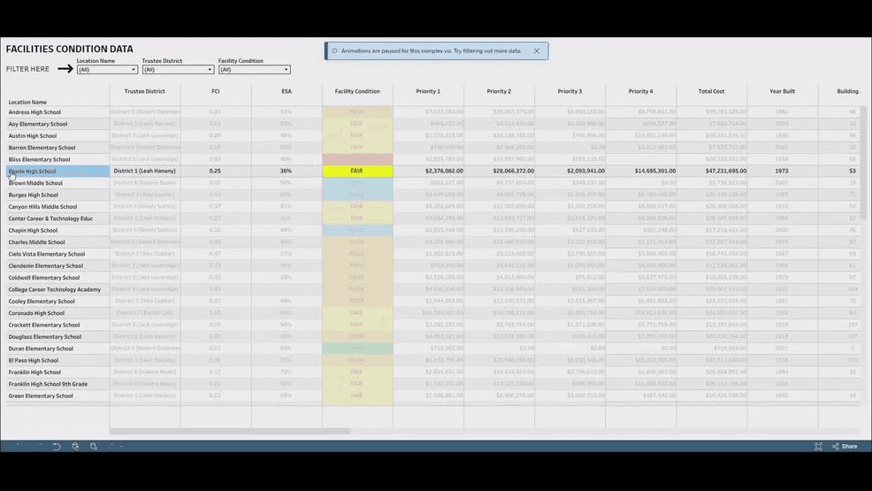
Task: Click the $2,376,082.00 Priority 1 value
Action: (x=444, y=172)
